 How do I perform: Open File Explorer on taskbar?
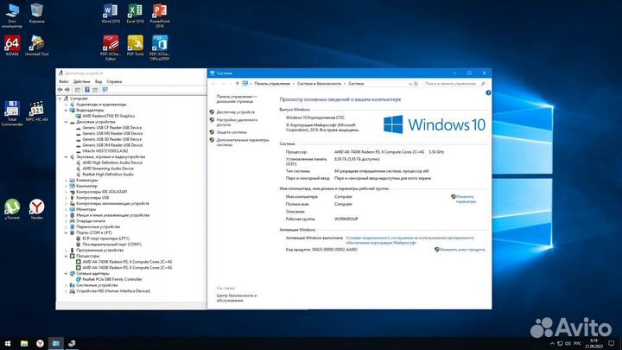tap(24, 343)
